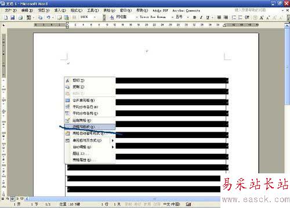Click the smaller A shrink-font icon
Screen dimensions: 290x208
click(x=268, y=17)
